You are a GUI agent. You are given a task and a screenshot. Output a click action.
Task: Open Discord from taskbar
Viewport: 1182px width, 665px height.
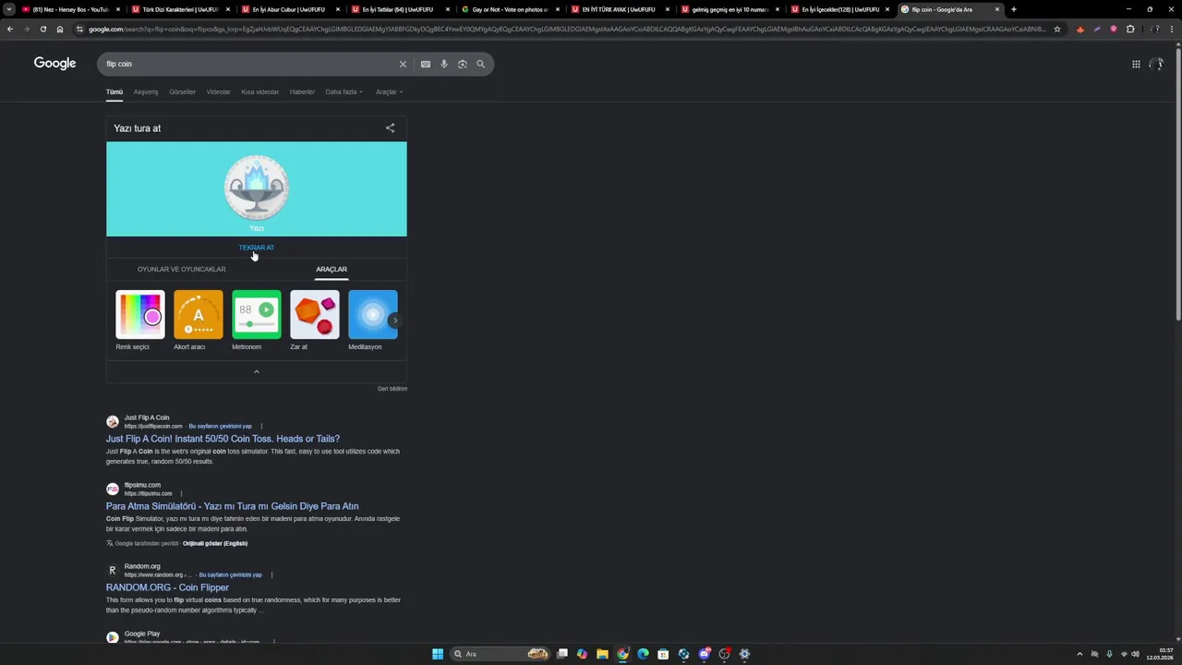coord(704,654)
